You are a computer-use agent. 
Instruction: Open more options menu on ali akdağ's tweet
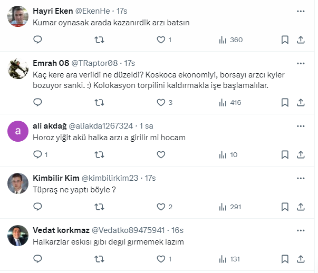(301, 126)
